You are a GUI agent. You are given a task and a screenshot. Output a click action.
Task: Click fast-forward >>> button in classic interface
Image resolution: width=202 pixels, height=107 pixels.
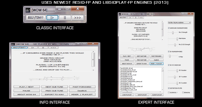coord(78,18)
